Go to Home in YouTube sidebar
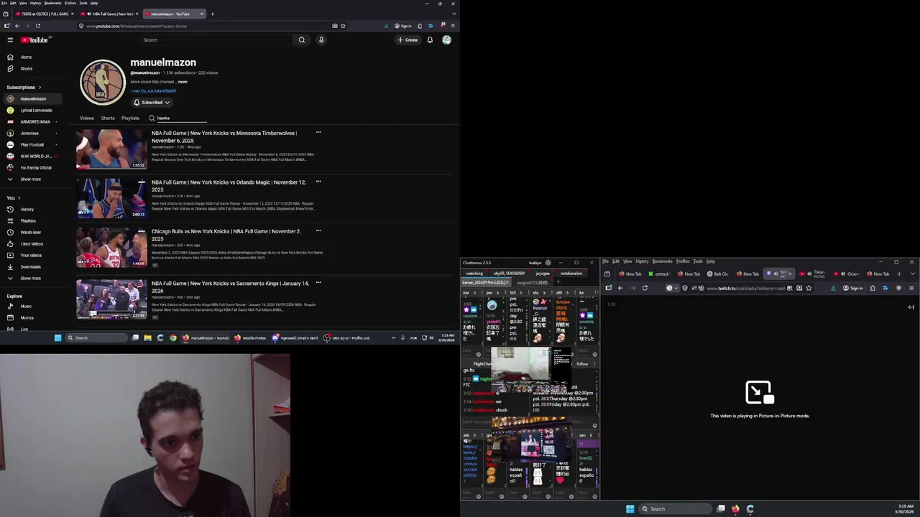 [26, 57]
